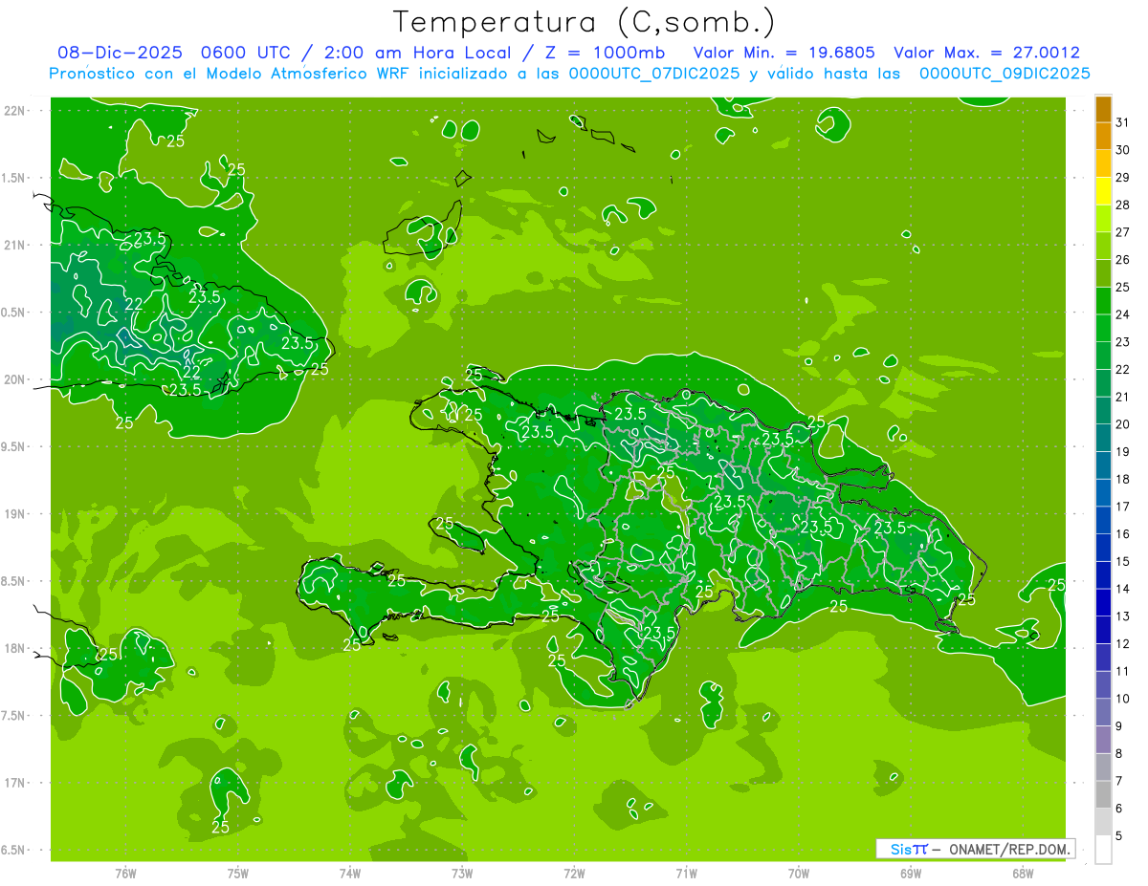This screenshot has height=886, width=1148.
Task: Click the "73W" longitude label
Action: click(462, 873)
